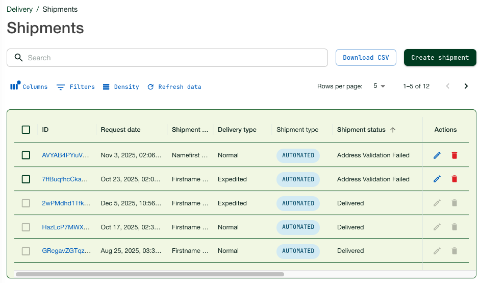480x283 pixels.
Task: Expand the Filters panel
Action: (x=75, y=87)
